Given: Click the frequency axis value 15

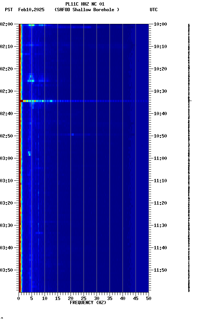Looking at the screenshot, I should (58, 299).
